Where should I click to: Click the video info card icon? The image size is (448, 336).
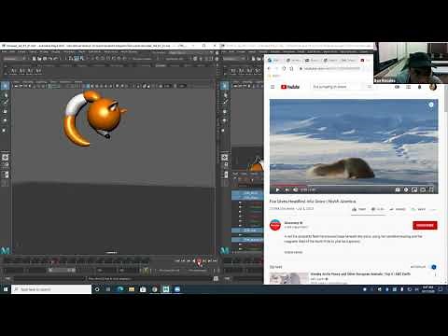[431, 105]
